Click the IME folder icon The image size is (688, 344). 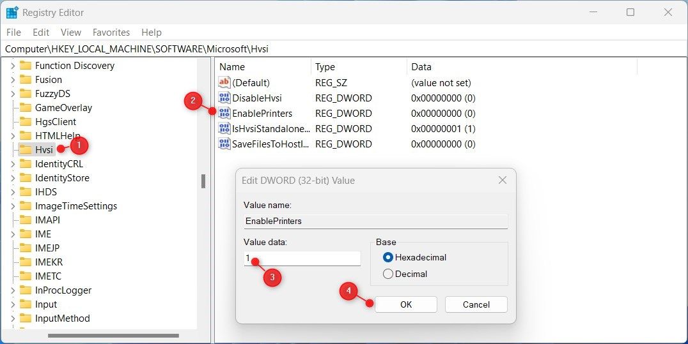26,234
